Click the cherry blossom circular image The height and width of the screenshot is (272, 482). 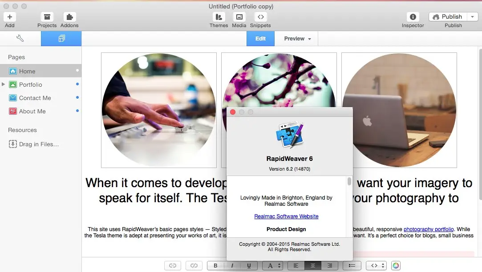point(279,80)
